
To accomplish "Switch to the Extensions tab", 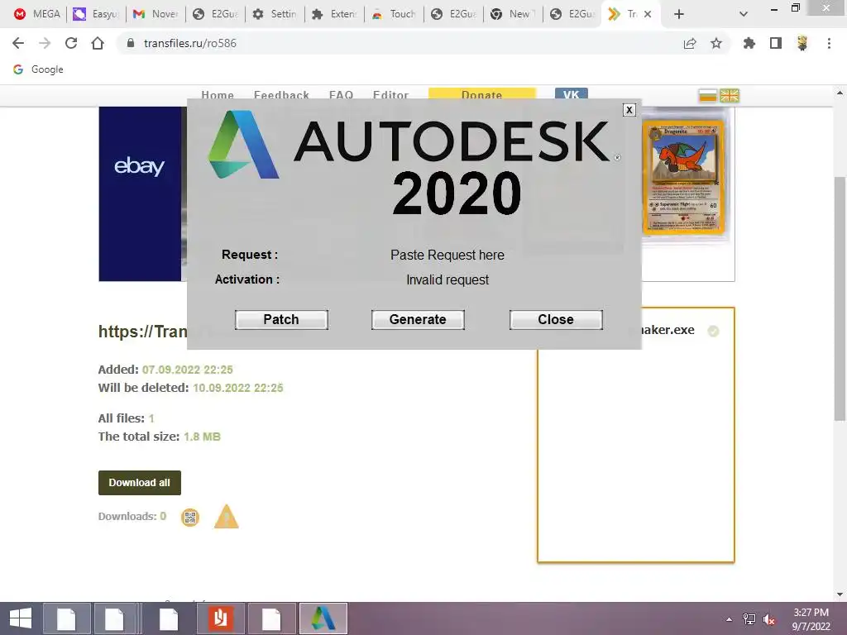I will pyautogui.click(x=334, y=14).
